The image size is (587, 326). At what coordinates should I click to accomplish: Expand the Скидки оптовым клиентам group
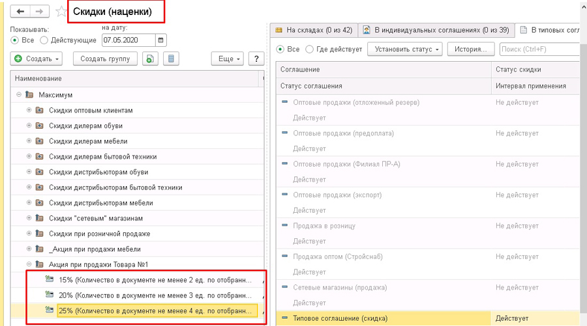29,110
